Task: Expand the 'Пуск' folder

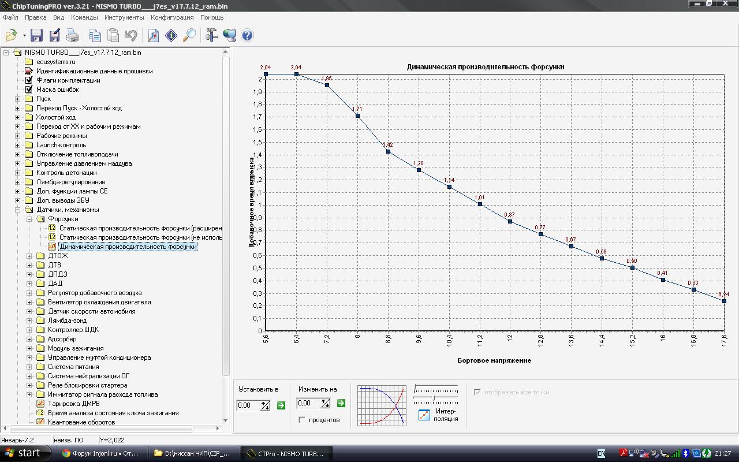Action: [17, 99]
